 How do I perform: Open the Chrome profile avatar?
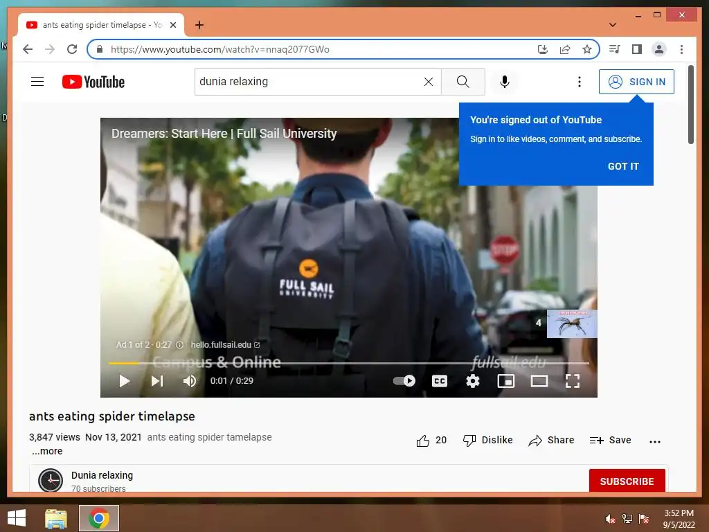[x=659, y=49]
